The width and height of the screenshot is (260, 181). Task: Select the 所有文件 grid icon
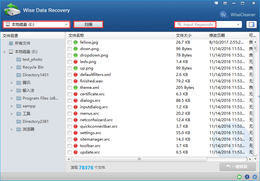coord(11,43)
